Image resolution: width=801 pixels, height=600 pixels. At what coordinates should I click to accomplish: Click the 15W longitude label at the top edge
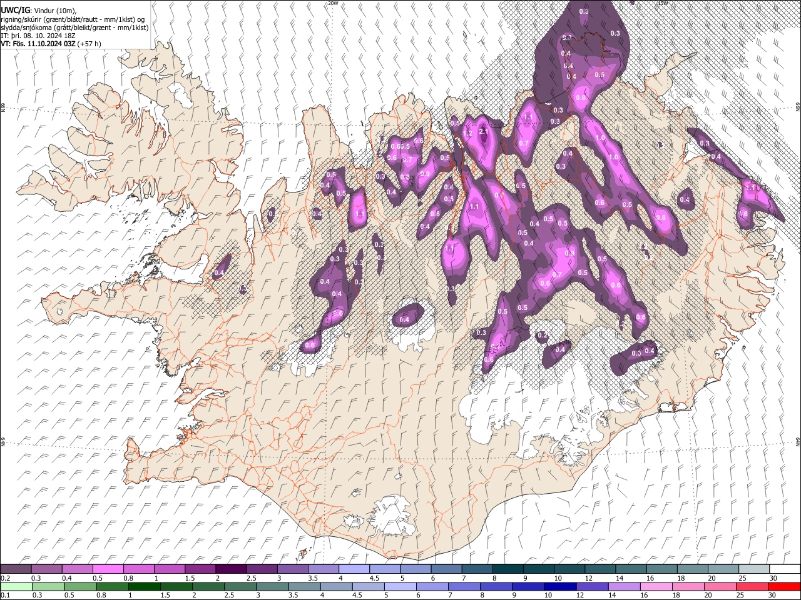pyautogui.click(x=663, y=3)
